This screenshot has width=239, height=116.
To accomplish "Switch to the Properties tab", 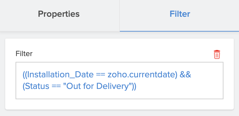I will coord(59,14).
